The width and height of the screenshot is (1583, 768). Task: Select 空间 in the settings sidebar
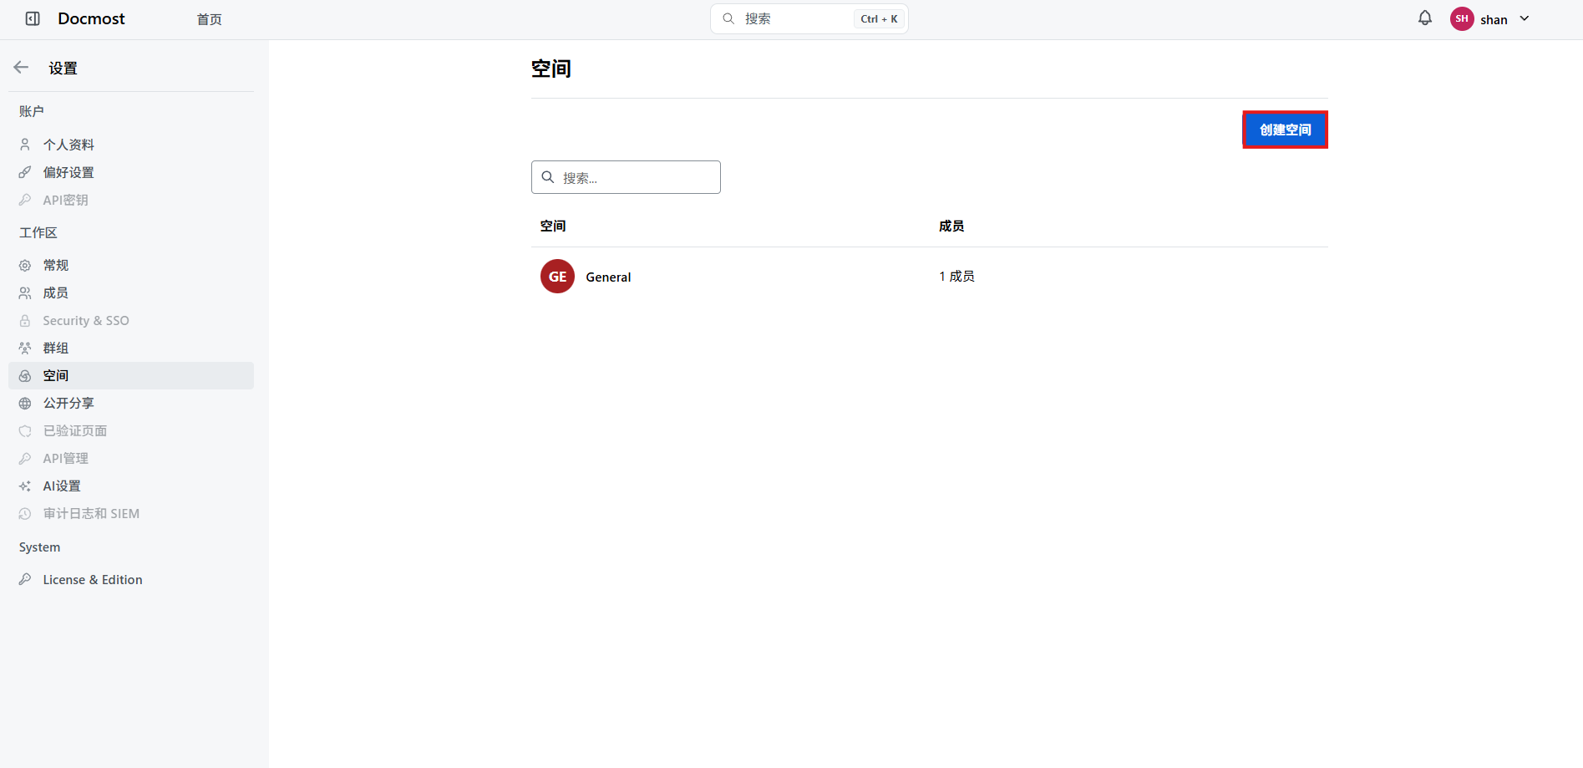pyautogui.click(x=131, y=375)
